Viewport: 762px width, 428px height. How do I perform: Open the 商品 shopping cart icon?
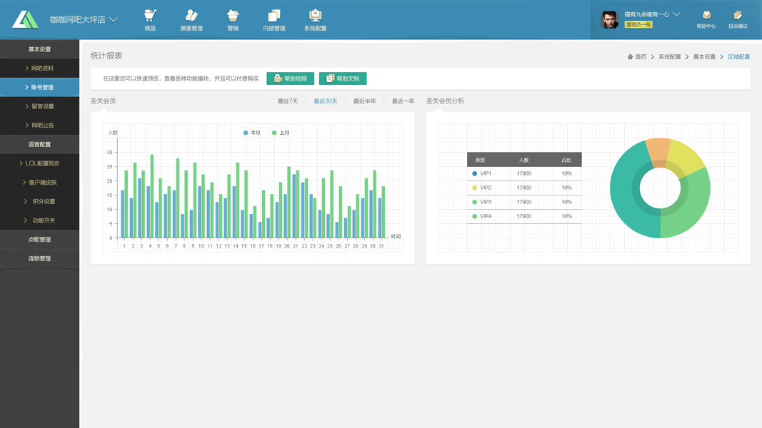[150, 16]
